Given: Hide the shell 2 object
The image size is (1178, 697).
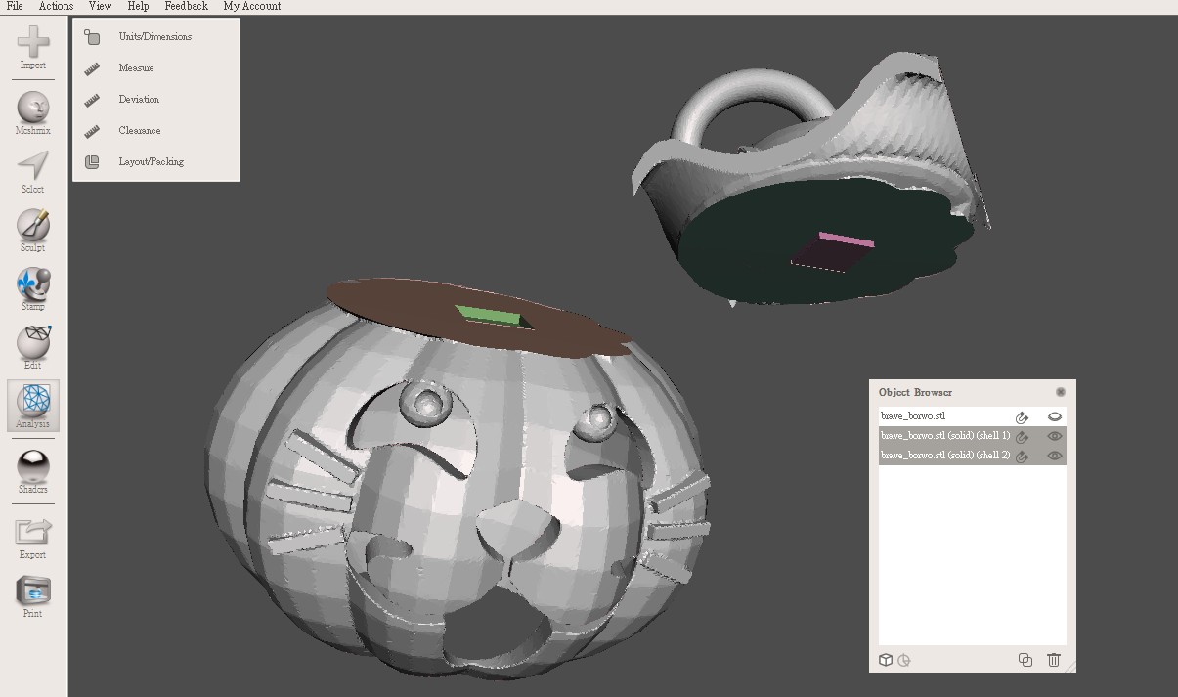Looking at the screenshot, I should pos(1055,456).
